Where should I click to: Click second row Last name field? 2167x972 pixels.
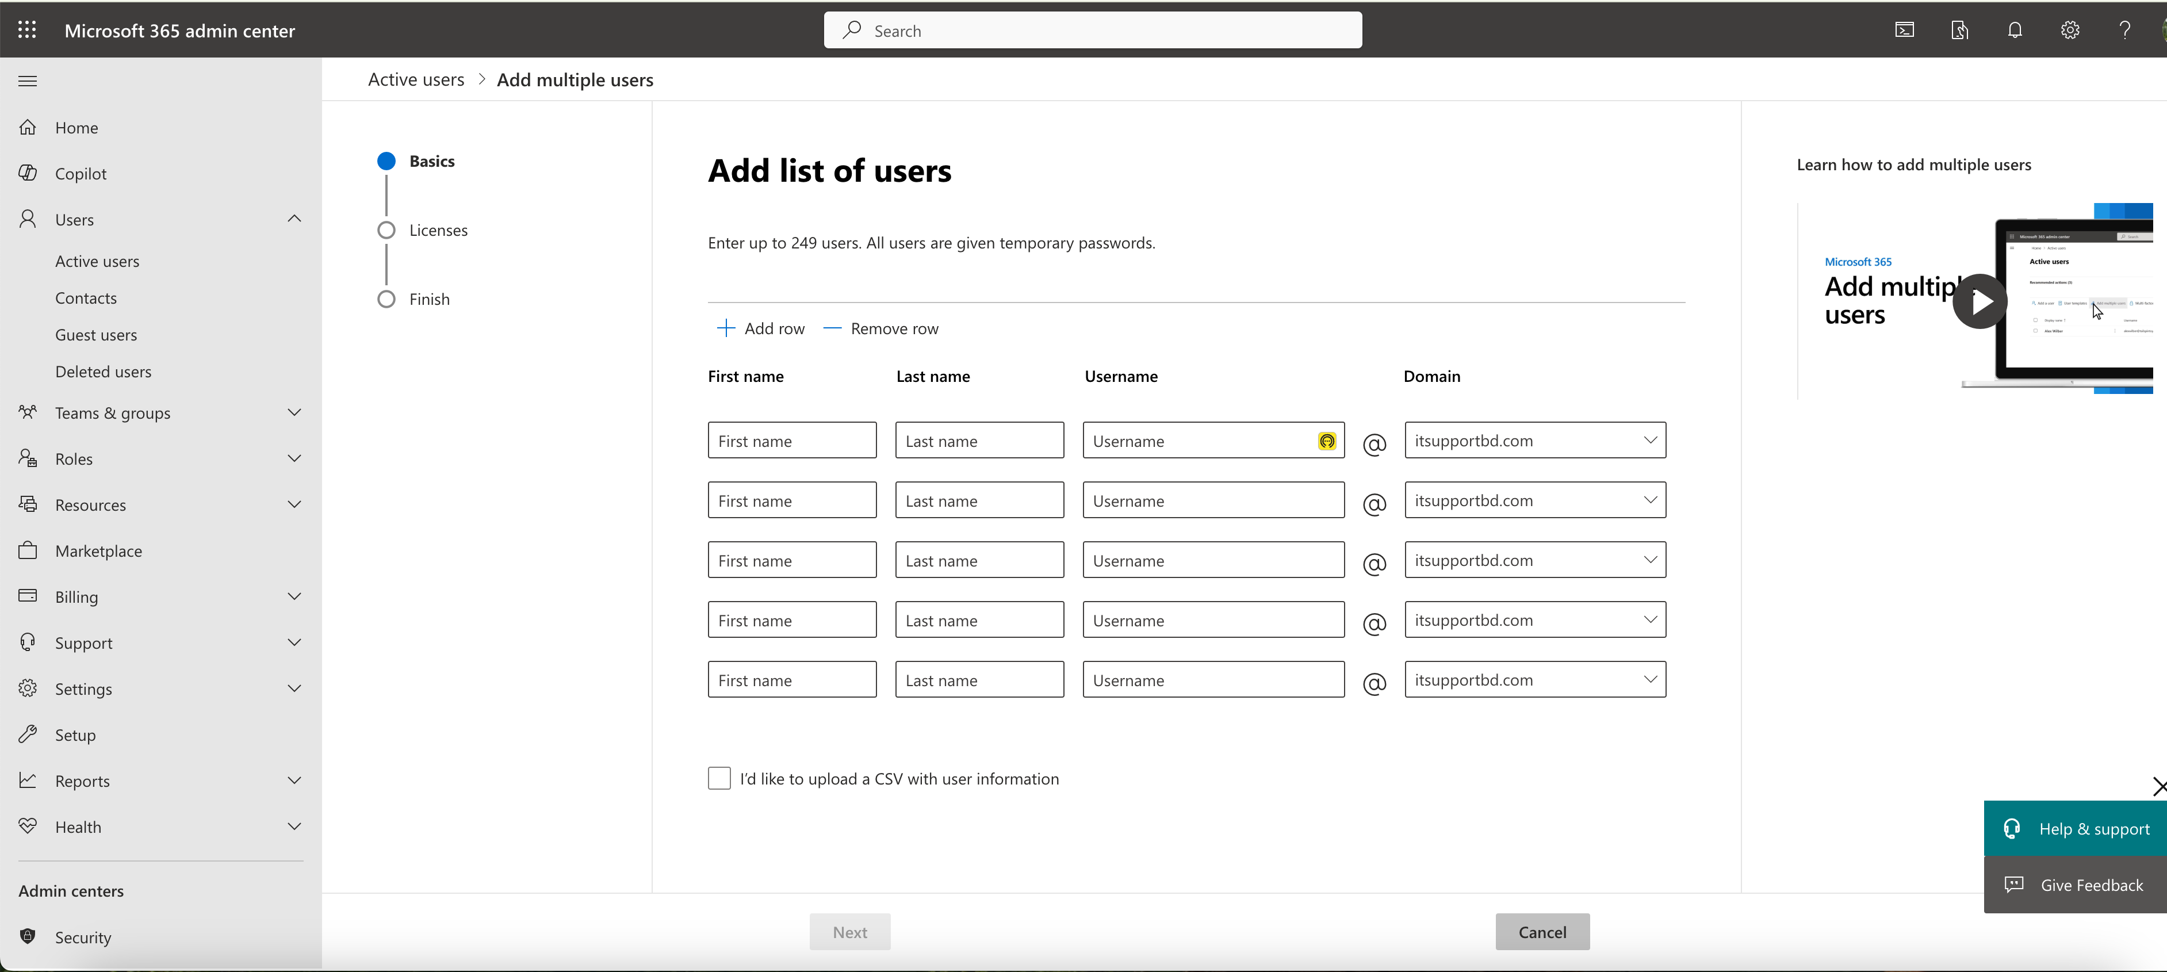point(979,500)
